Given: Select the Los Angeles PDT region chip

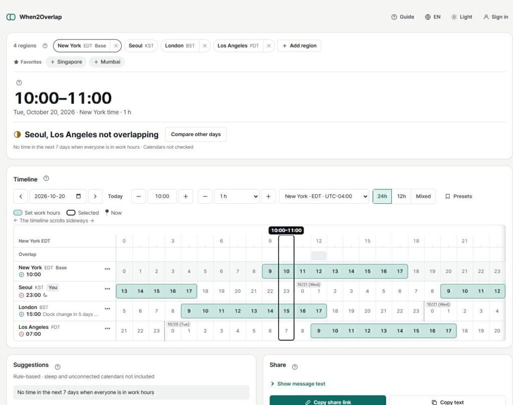Looking at the screenshot, I should pyautogui.click(x=238, y=46).
